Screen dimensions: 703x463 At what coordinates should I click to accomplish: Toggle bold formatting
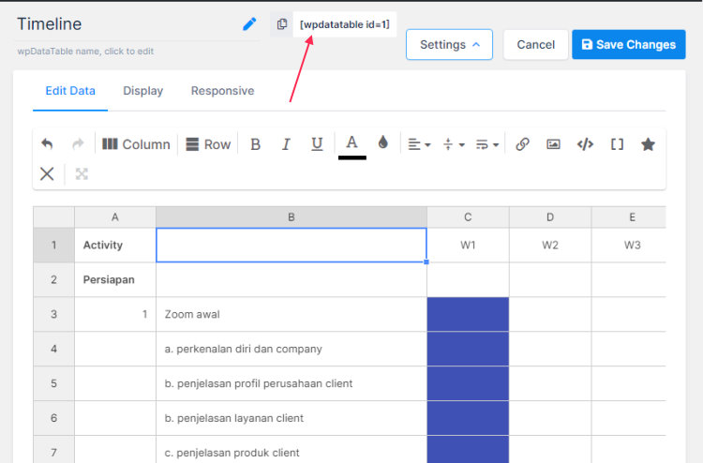[x=255, y=144]
